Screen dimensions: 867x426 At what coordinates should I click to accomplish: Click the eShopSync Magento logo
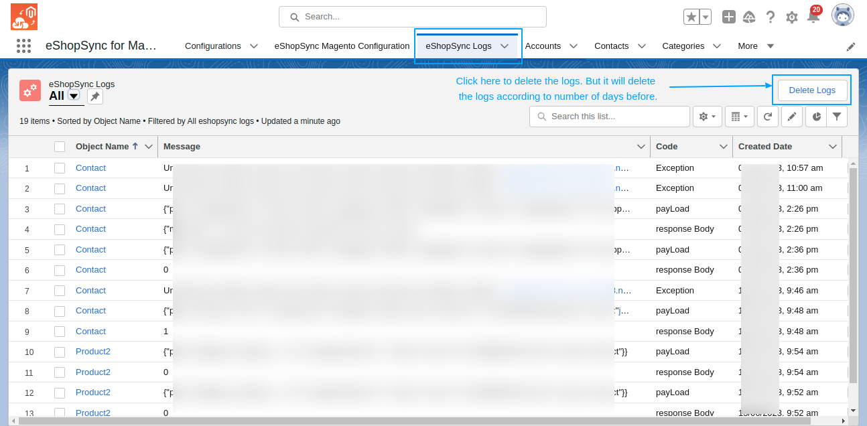[24, 17]
